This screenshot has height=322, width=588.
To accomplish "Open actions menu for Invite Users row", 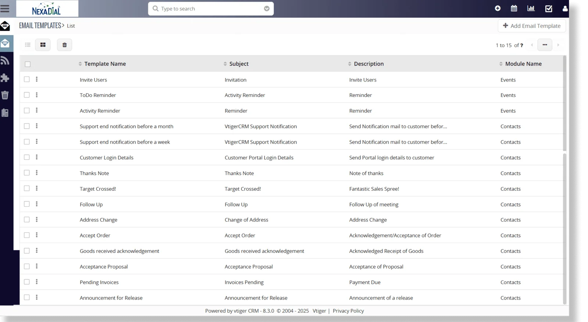I will (37, 79).
